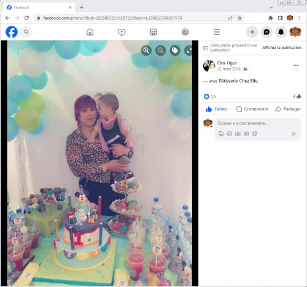The height and width of the screenshot is (287, 307).
Task: Open the browser extensions puzzle icon
Action: [x=271, y=18]
